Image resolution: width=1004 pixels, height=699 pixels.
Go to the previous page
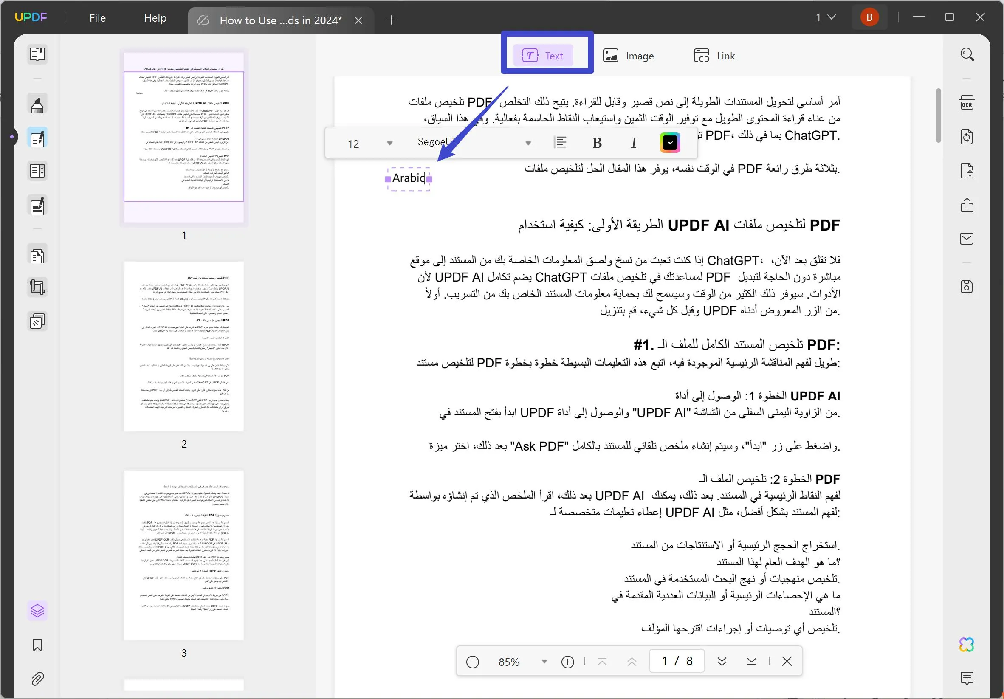pos(632,662)
